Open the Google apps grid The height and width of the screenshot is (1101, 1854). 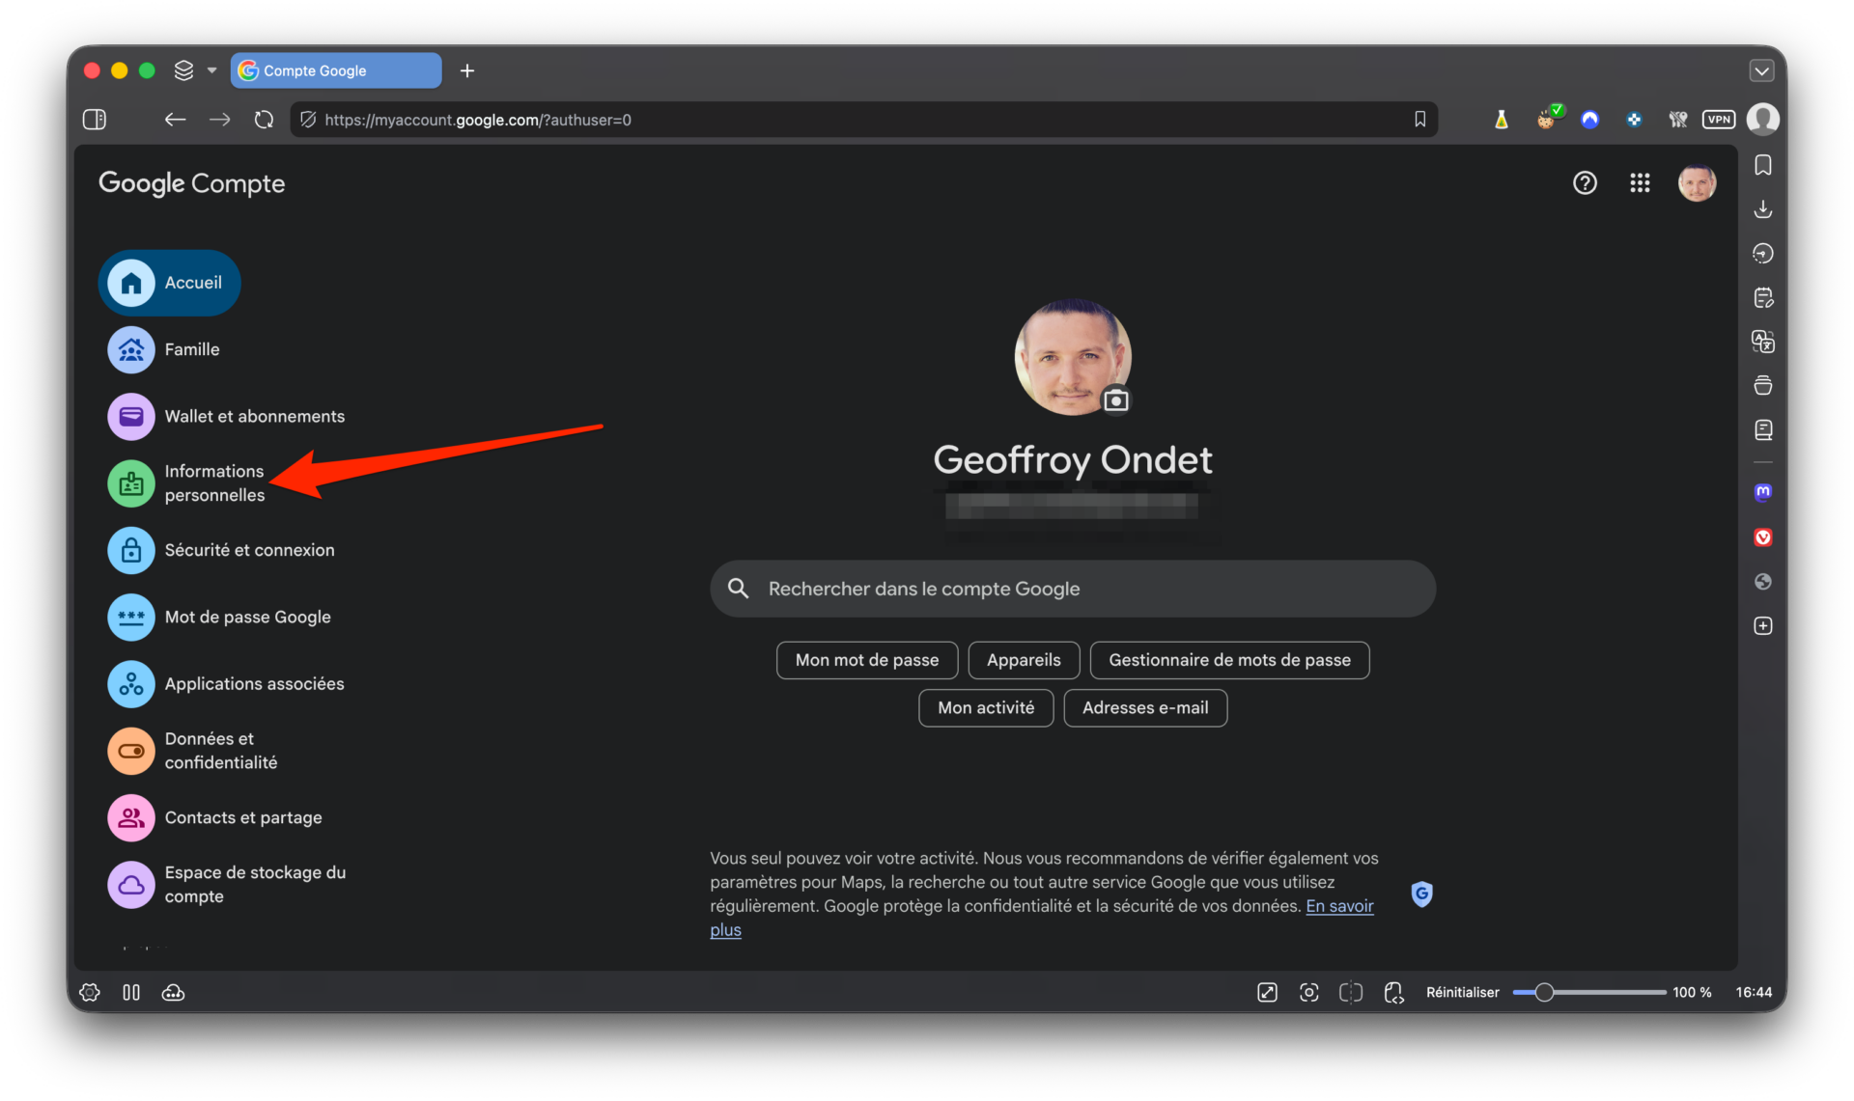pyautogui.click(x=1640, y=183)
